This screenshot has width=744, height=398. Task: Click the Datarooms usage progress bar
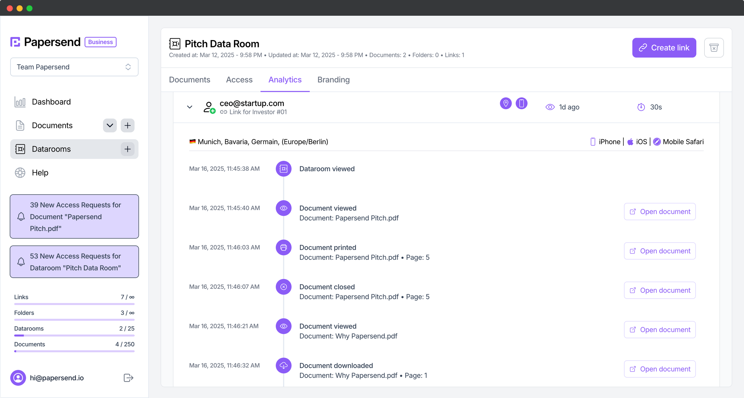[x=74, y=336]
